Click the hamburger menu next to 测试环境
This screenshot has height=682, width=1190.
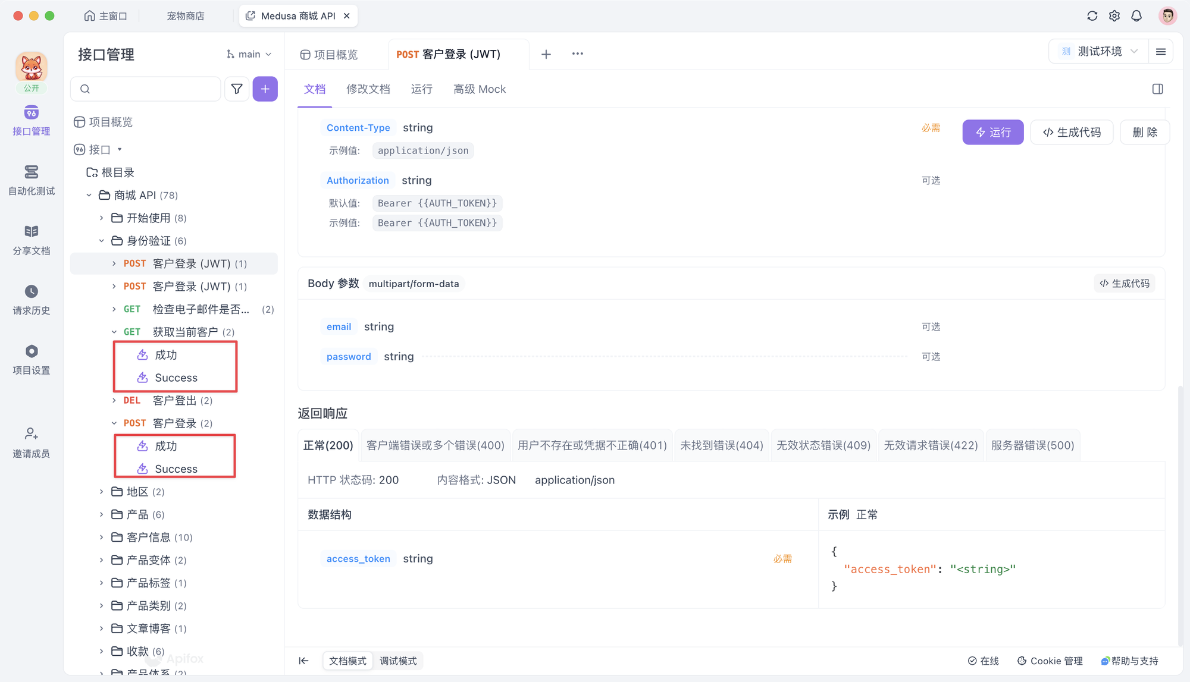click(1161, 52)
